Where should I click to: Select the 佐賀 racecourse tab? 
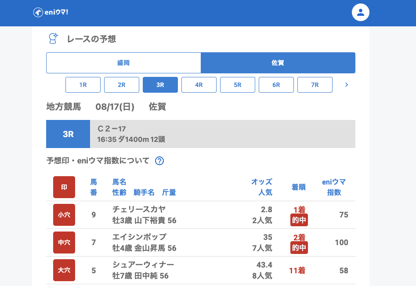tap(278, 63)
